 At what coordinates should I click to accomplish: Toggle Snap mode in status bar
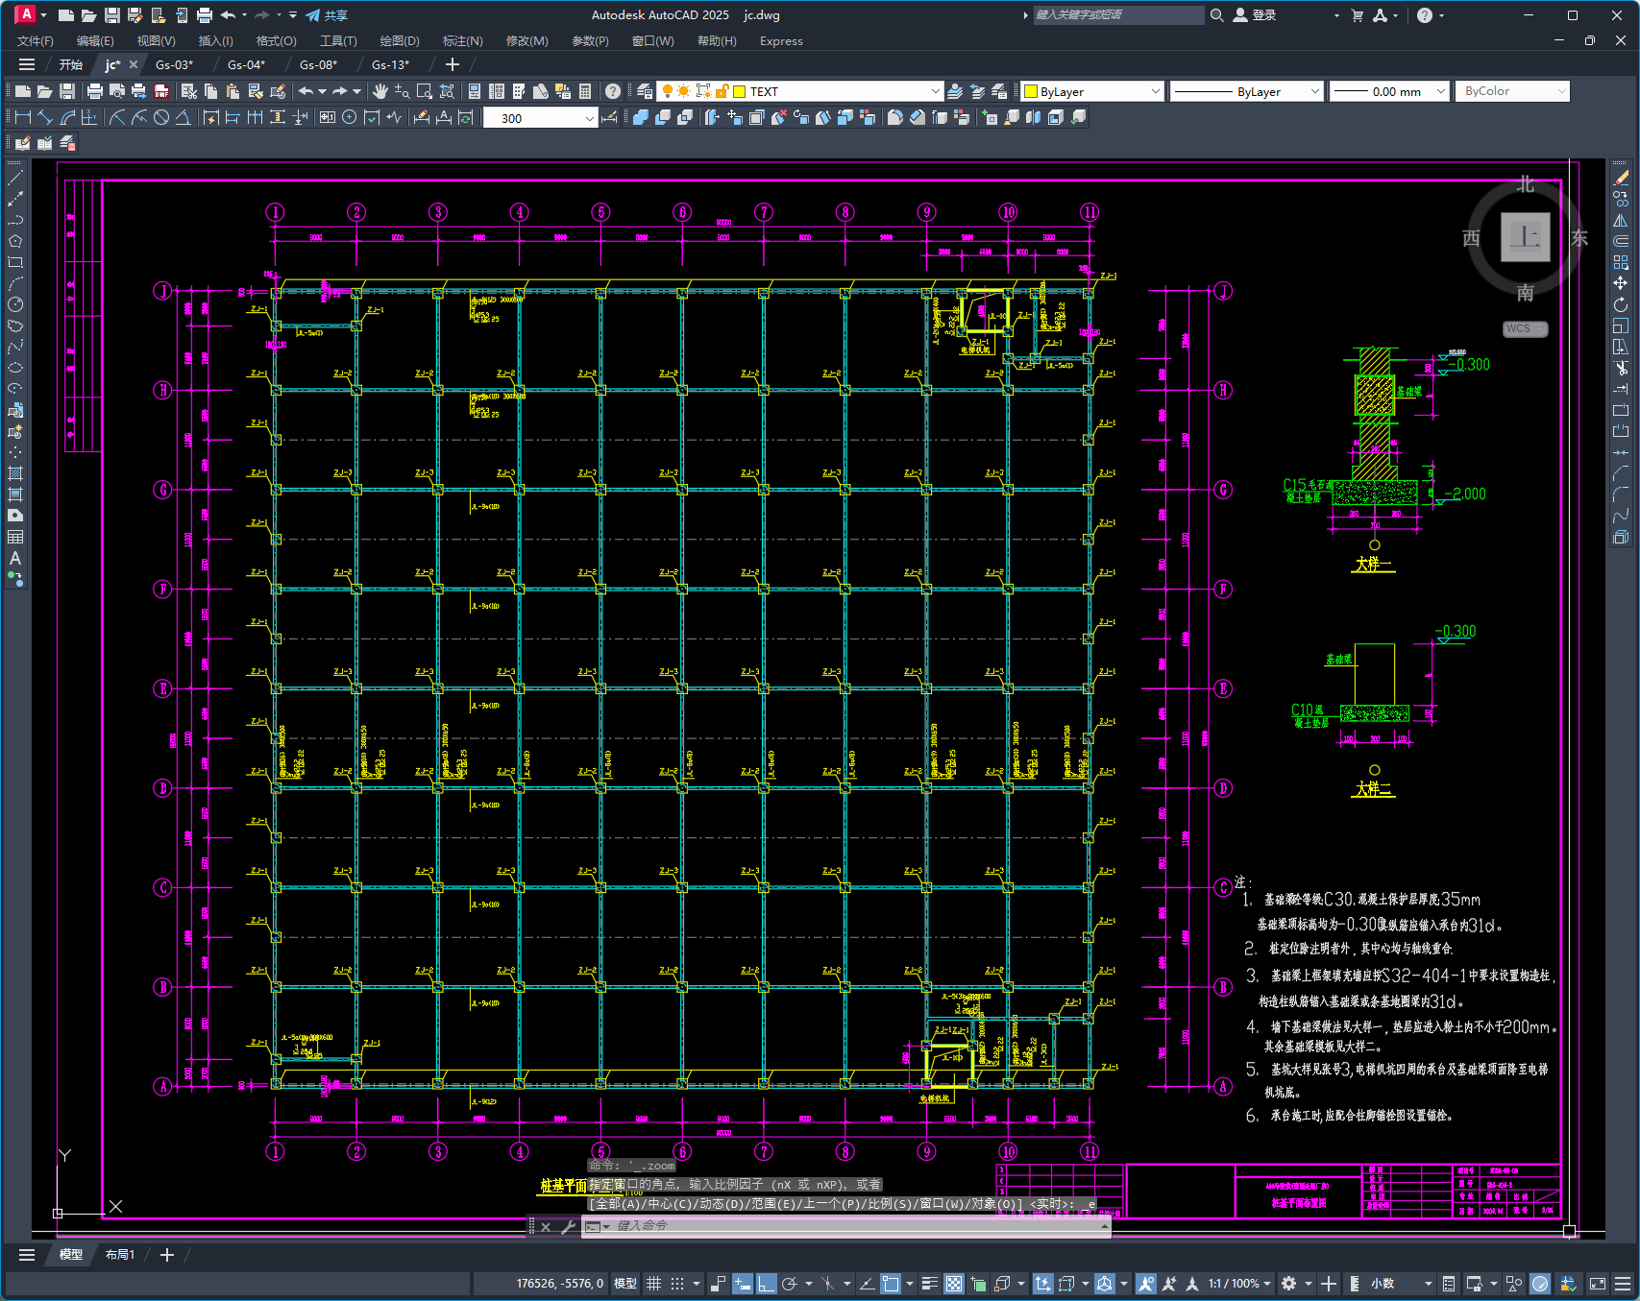tap(677, 1284)
